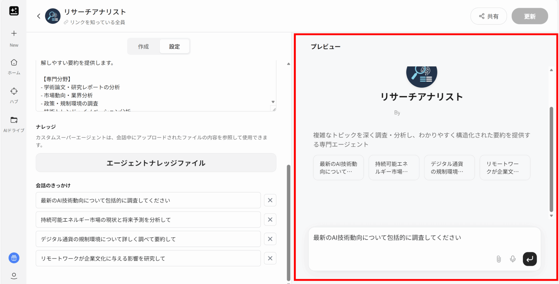This screenshot has width=559, height=284.
Task: Click the preview panel vertical scrollbar
Action: tap(551, 159)
